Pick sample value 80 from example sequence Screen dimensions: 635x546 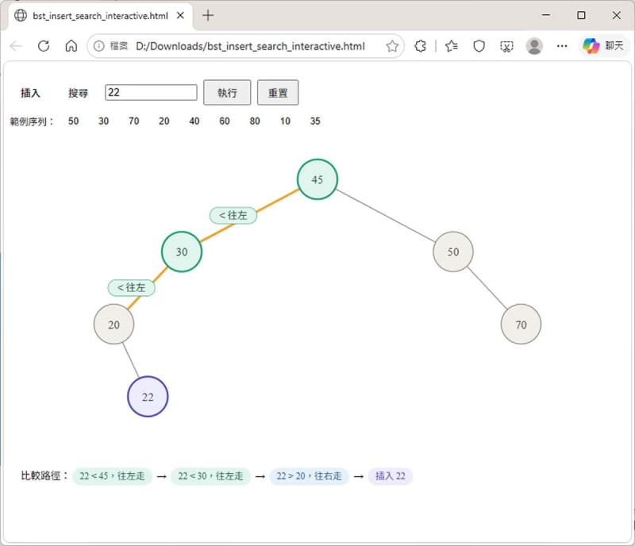(x=255, y=121)
